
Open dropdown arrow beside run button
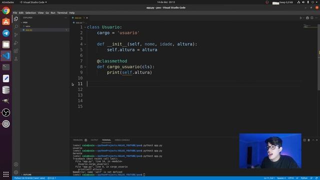pyautogui.click(x=303, y=18)
